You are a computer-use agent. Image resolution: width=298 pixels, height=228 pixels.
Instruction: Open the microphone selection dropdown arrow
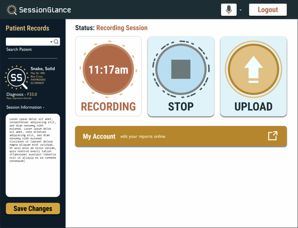240,10
